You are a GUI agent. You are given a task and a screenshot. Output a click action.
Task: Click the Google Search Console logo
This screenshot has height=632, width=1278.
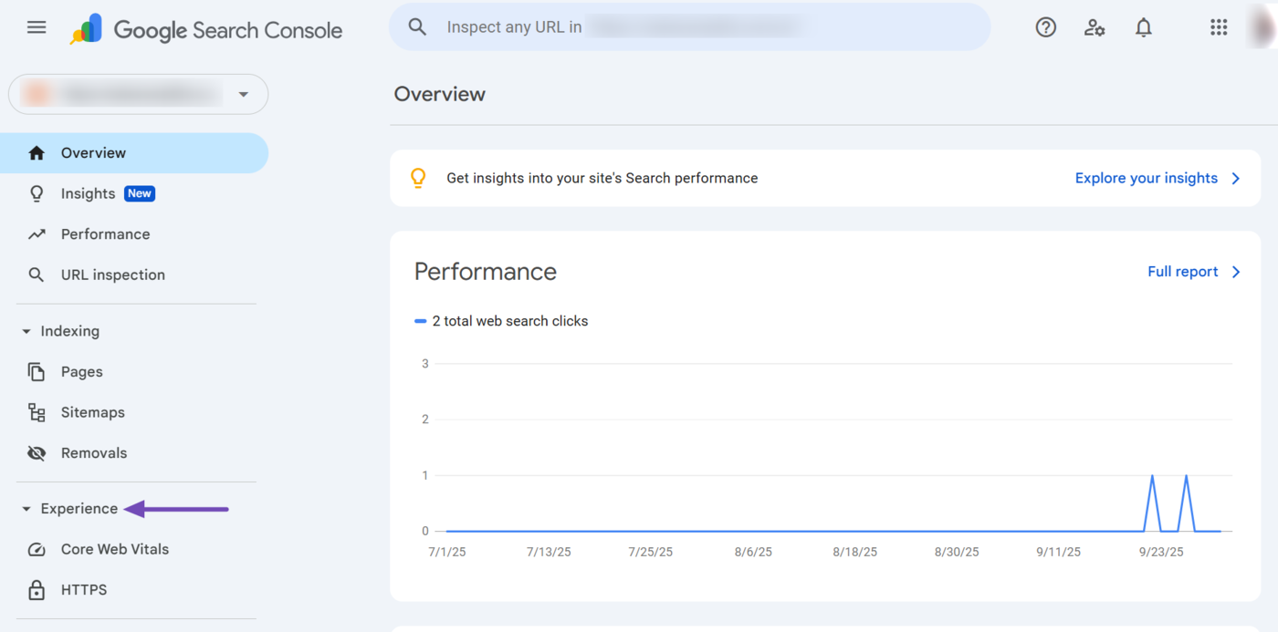pos(206,29)
